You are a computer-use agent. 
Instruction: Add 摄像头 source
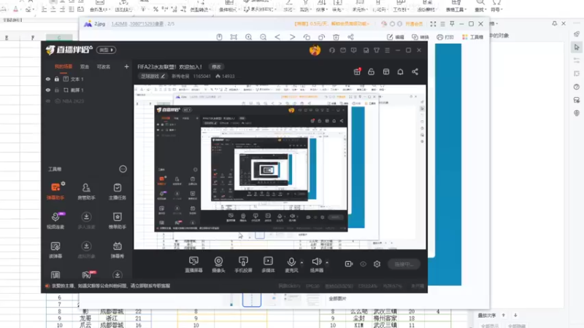coord(218,265)
